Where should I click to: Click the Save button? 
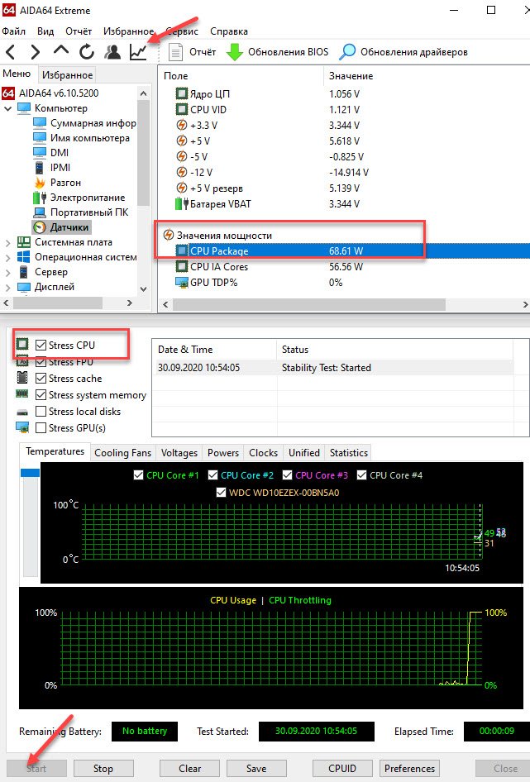256,769
